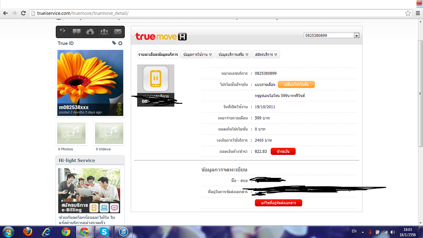Expand the ข้อมูลการใช้งาน menu
The image size is (423, 238).
[x=198, y=54]
